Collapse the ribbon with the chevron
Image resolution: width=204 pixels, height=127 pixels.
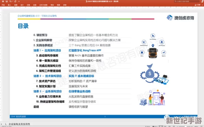202,5
